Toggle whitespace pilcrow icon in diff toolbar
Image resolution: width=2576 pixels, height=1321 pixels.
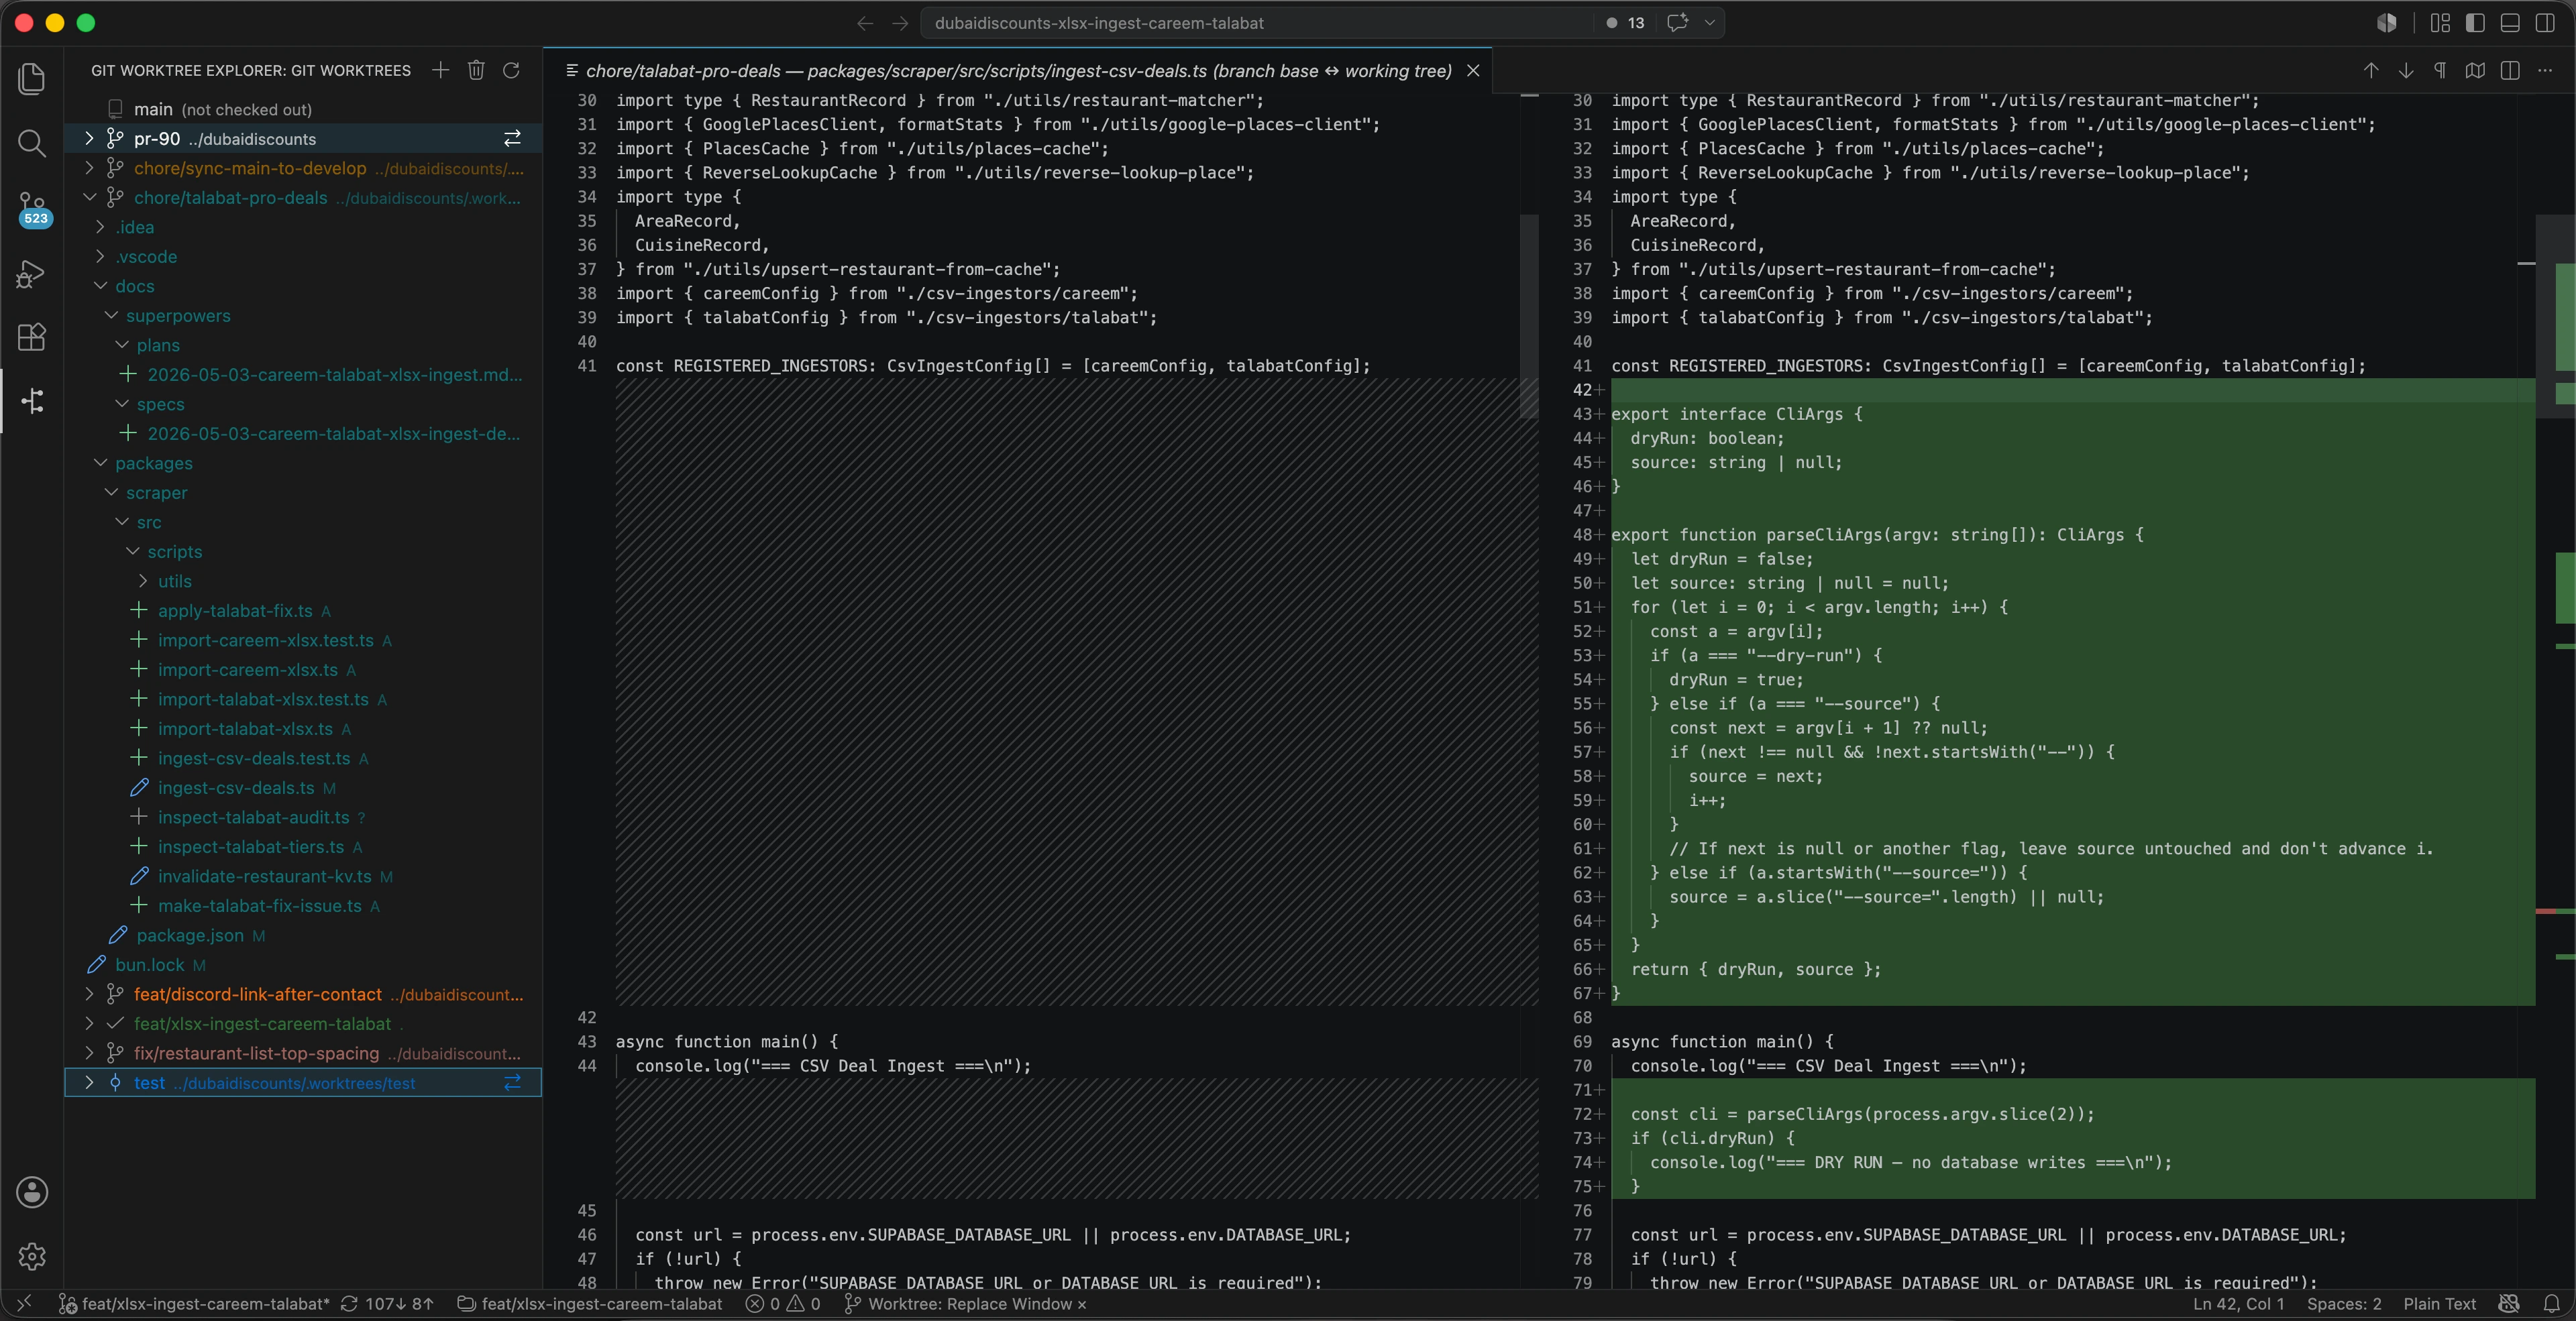coord(2440,70)
